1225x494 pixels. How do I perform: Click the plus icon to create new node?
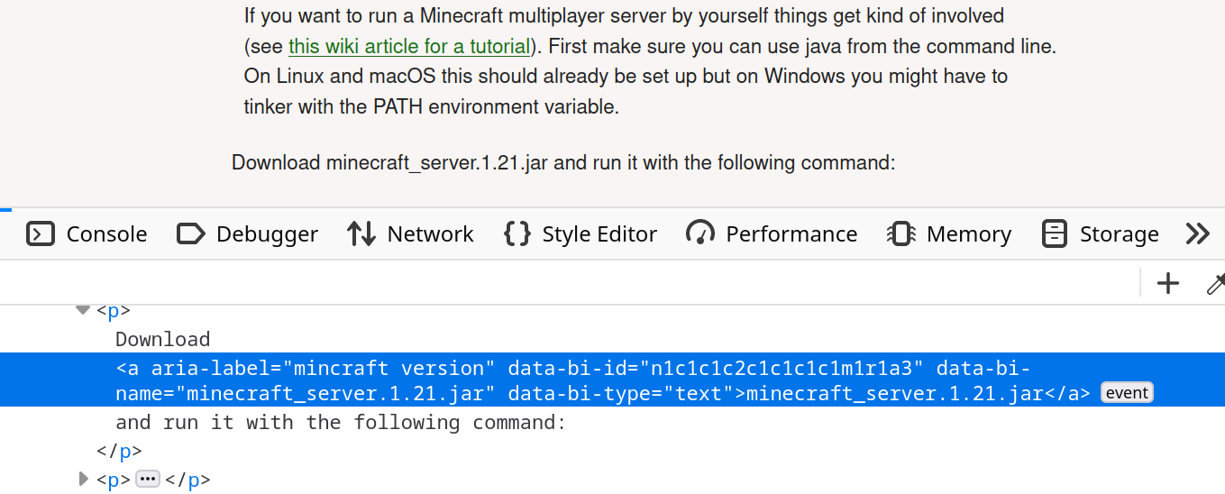click(x=1168, y=283)
